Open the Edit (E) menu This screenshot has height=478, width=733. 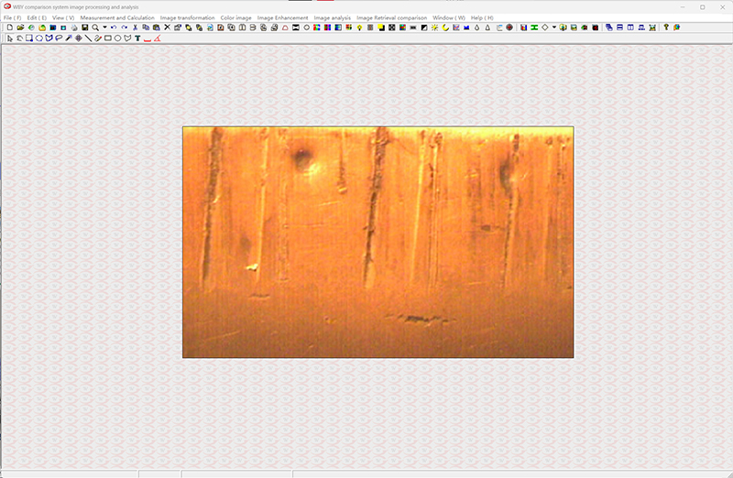point(37,17)
